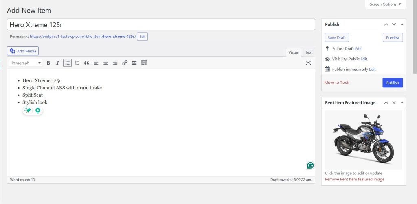Enter distraction-free fullscreen mode
417x204 pixels.
pyautogui.click(x=308, y=63)
